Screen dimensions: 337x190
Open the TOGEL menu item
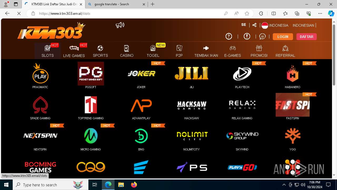153,51
